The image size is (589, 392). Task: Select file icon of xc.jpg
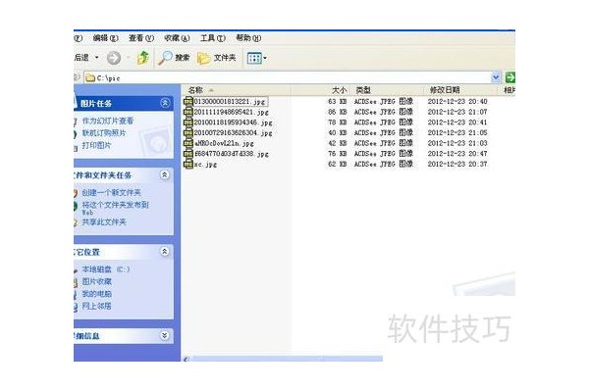[187, 165]
